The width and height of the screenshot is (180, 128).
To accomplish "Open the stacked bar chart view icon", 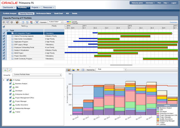I will (x=68, y=70).
